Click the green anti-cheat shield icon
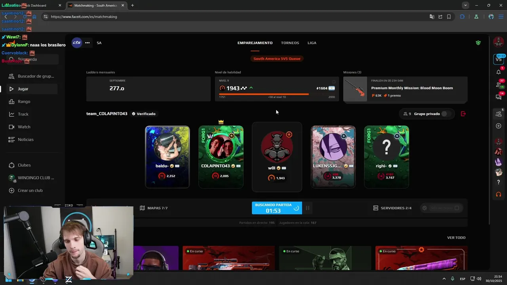The width and height of the screenshot is (507, 285). [x=478, y=43]
